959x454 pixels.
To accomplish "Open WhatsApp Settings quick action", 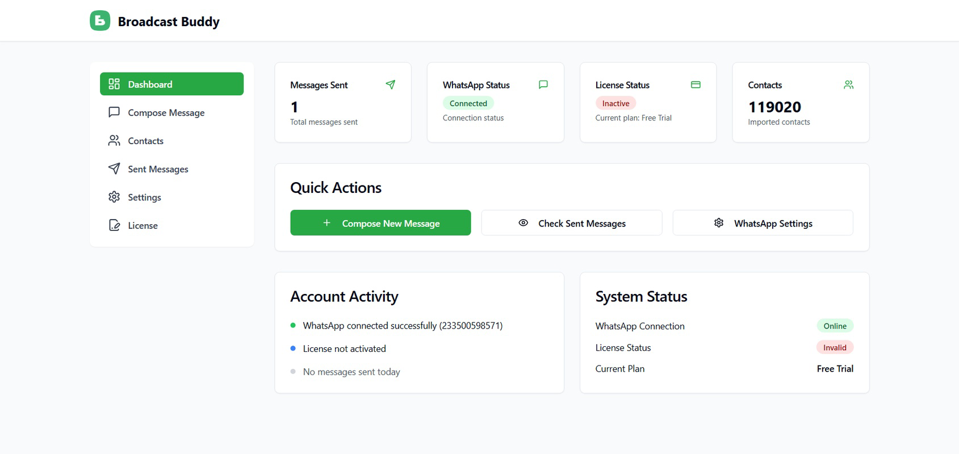I will pos(763,222).
